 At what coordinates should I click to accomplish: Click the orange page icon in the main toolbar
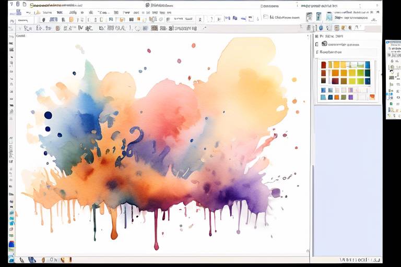click(x=72, y=19)
